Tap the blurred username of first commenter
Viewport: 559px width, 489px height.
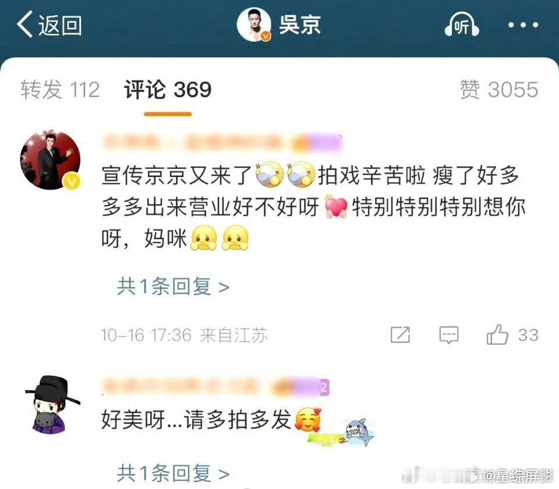[222, 144]
